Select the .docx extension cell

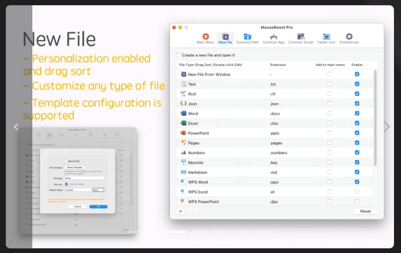(x=275, y=114)
